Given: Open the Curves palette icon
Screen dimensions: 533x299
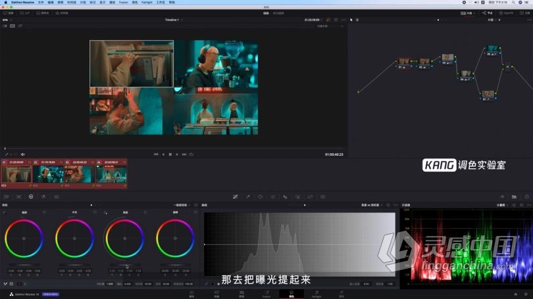Looking at the screenshot, I should pos(235,197).
